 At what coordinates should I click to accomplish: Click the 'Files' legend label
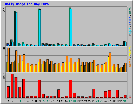[x=130, y=21]
